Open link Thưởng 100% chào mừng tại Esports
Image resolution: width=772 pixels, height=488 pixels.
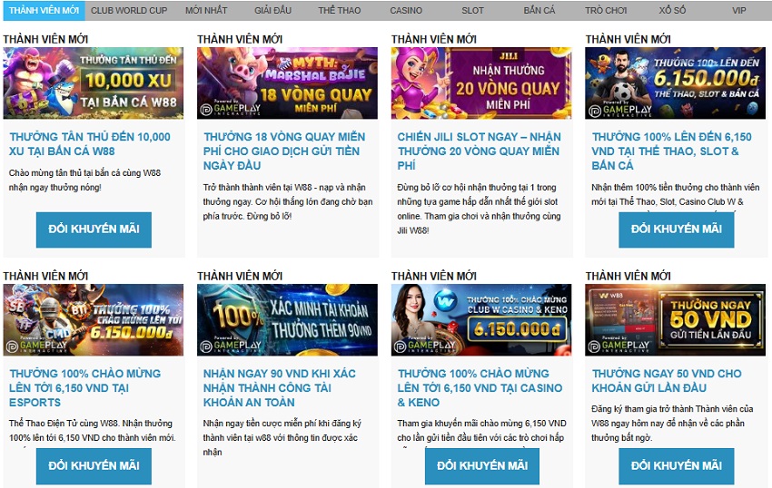click(x=84, y=387)
